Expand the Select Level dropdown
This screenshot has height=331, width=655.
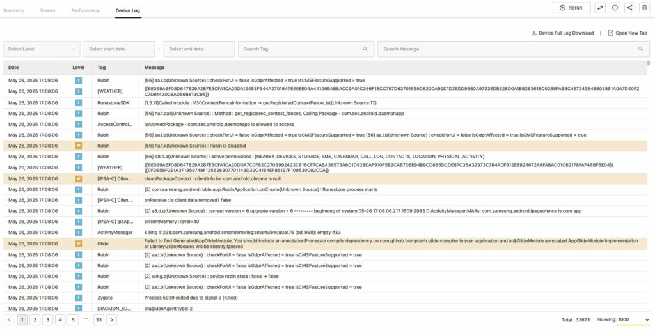[x=42, y=49]
